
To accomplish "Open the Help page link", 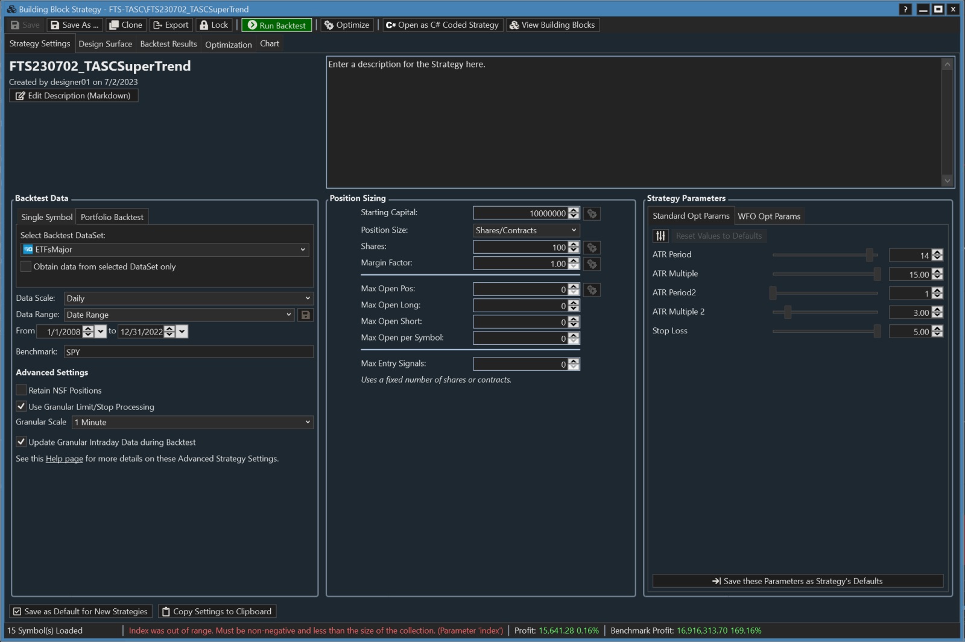I will tap(64, 459).
